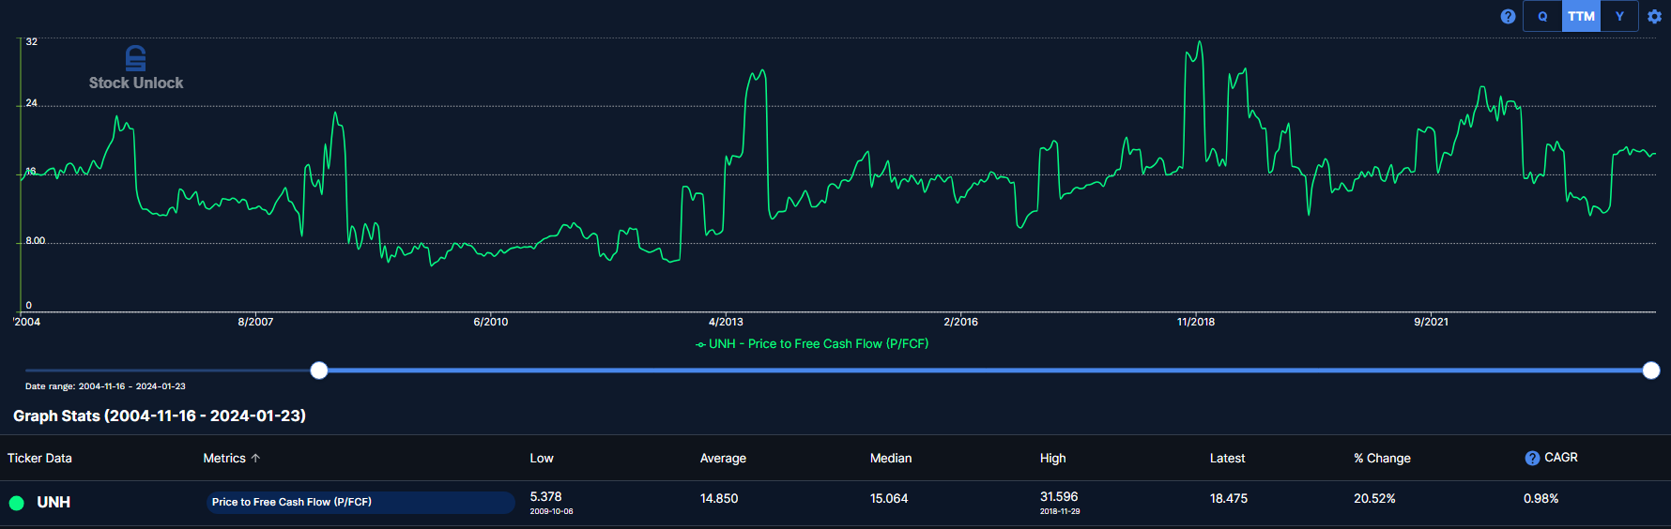Select the TTM period tab

1581,16
